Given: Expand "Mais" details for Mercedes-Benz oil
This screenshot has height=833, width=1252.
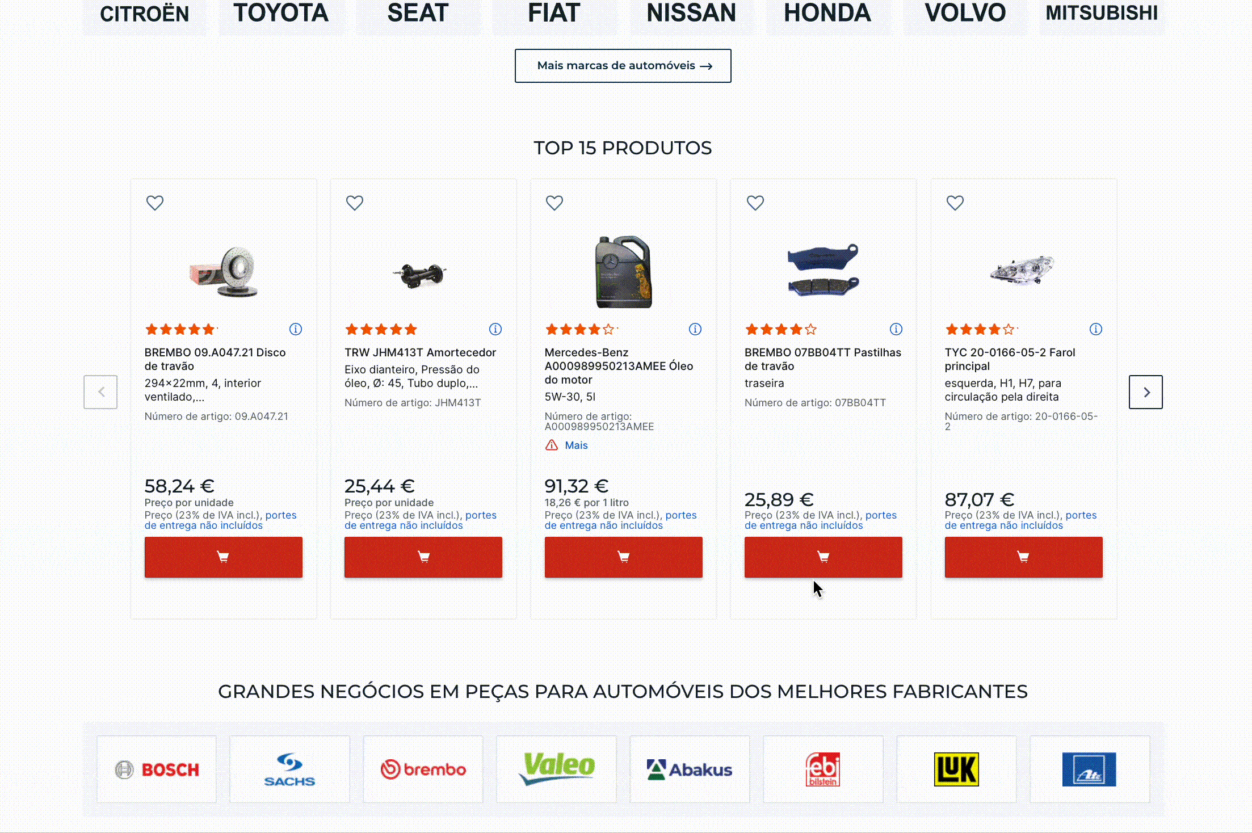Looking at the screenshot, I should coord(576,445).
